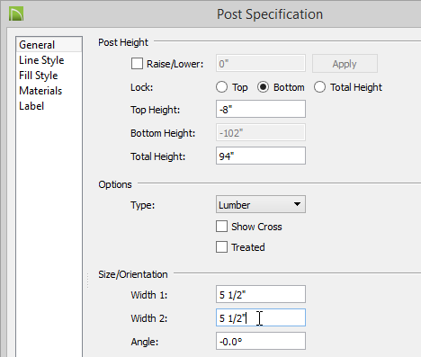The image size is (421, 357).
Task: Open the Type dropdown showing Lumber
Action: point(261,204)
